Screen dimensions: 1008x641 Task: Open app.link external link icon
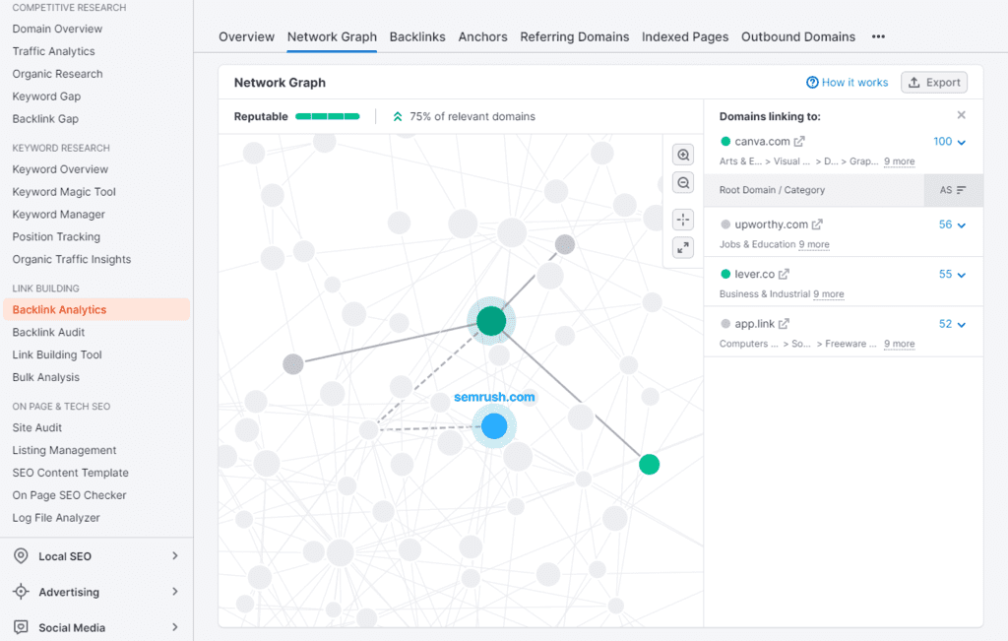pyautogui.click(x=784, y=323)
